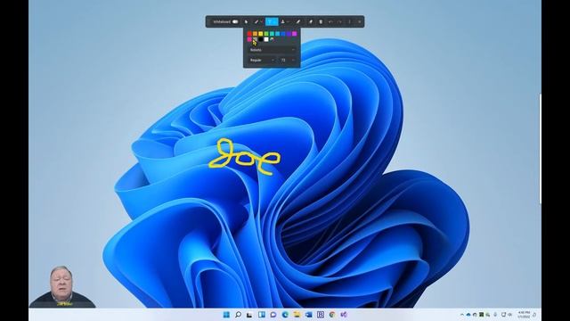
Task: Open the Roboto font family dropdown
Action: click(x=272, y=50)
